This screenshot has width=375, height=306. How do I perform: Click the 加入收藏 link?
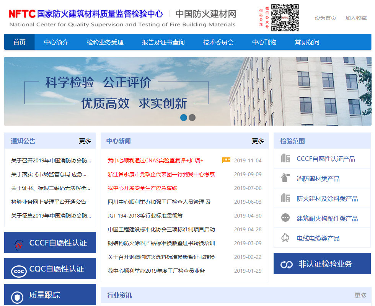click(356, 18)
